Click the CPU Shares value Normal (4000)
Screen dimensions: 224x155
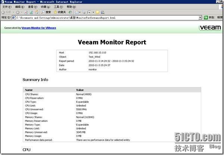[84, 94]
